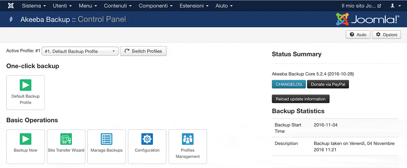Screen dimensions: 407x168
Task: Open the Menu dropdown in top bar
Action: (88, 6)
